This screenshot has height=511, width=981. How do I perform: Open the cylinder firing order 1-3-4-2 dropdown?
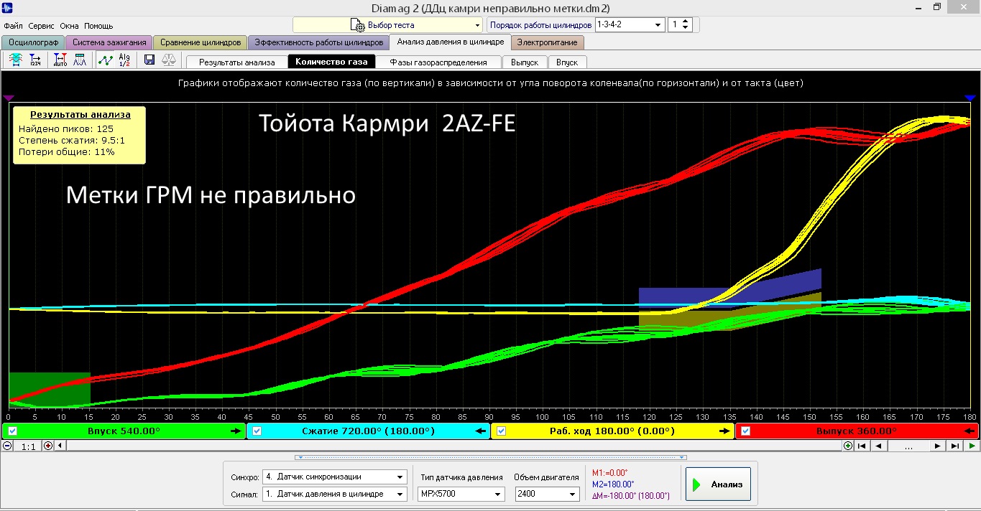pos(630,24)
